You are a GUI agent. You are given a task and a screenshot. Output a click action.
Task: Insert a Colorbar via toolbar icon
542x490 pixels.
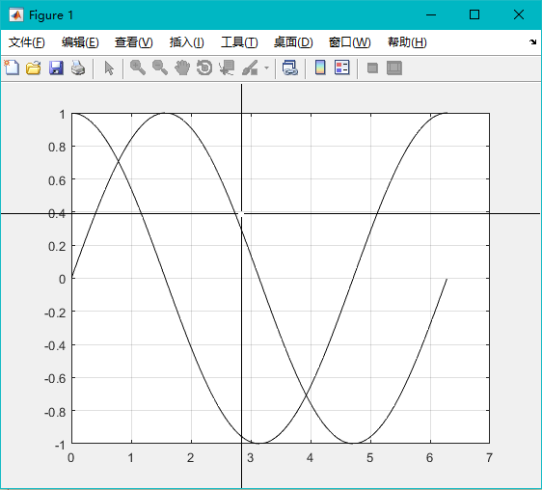click(x=320, y=68)
